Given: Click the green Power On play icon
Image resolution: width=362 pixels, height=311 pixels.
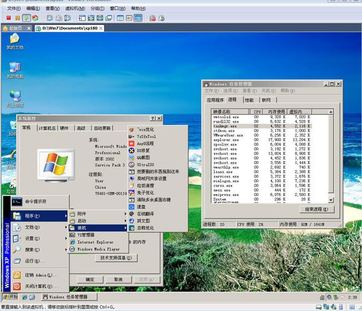Looking at the screenshot, I should pyautogui.click(x=27, y=17).
